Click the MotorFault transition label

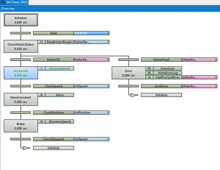pos(161,60)
